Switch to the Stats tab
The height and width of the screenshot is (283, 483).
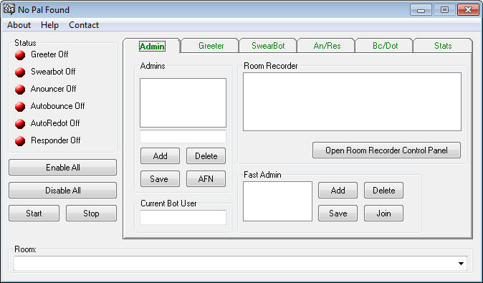[443, 46]
